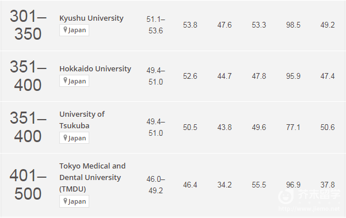Click the 55.5 score in the TMDU row
Viewport: 346px width, 218px height.
259,185
